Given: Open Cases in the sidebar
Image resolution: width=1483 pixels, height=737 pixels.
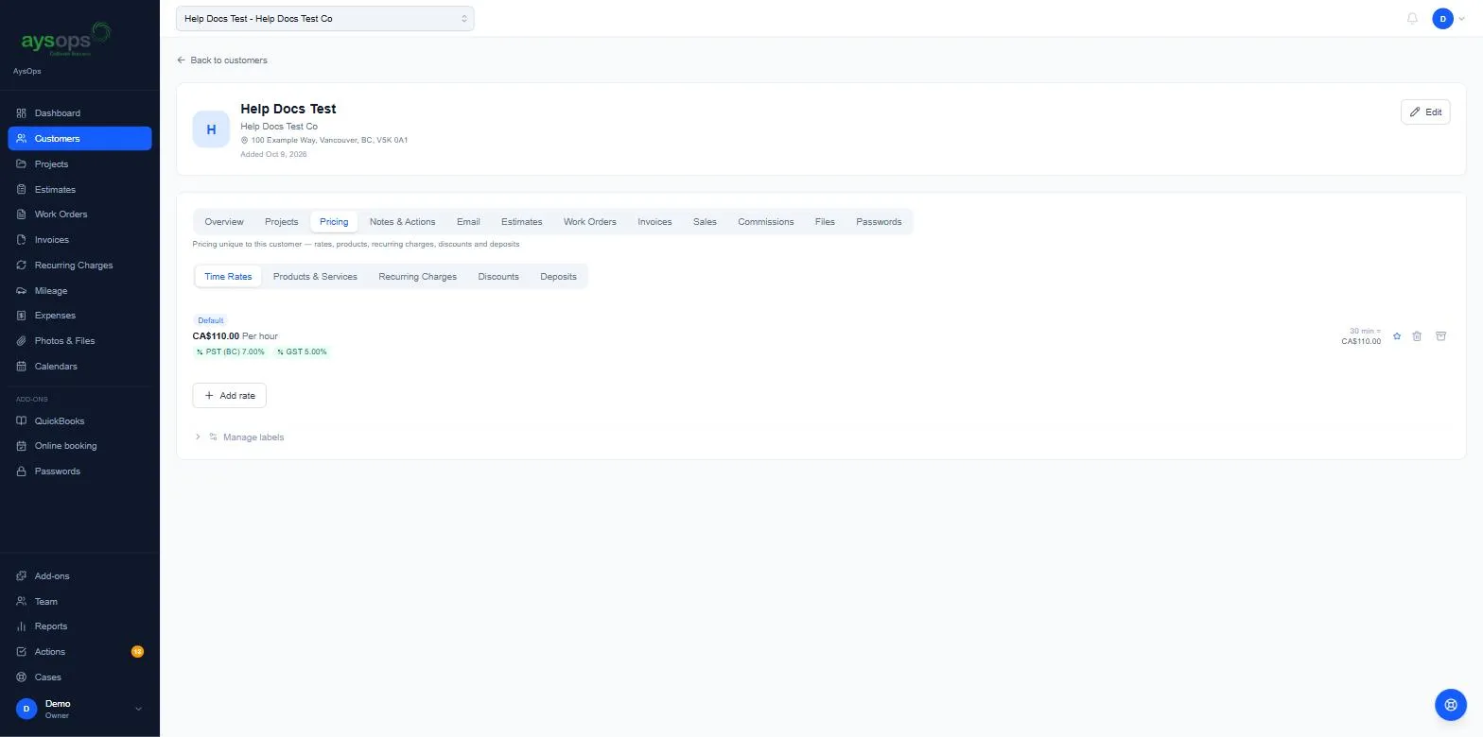Looking at the screenshot, I should 79,677.
